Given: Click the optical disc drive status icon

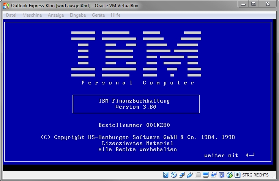Looking at the screenshot, I should coord(173,175).
